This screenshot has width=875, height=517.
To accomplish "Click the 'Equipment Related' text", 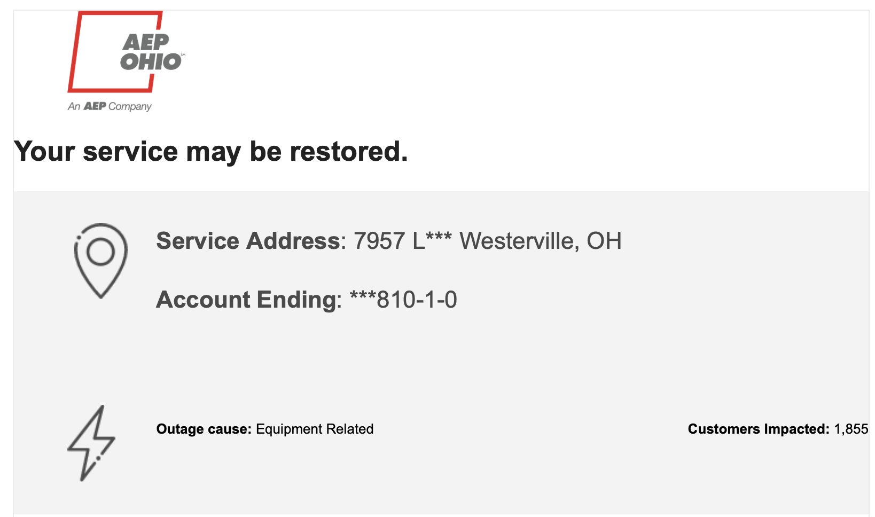I will [315, 429].
